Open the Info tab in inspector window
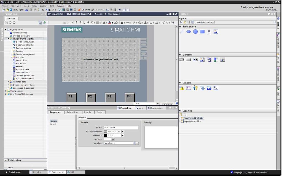The image size is (282, 176). pos(139,108)
